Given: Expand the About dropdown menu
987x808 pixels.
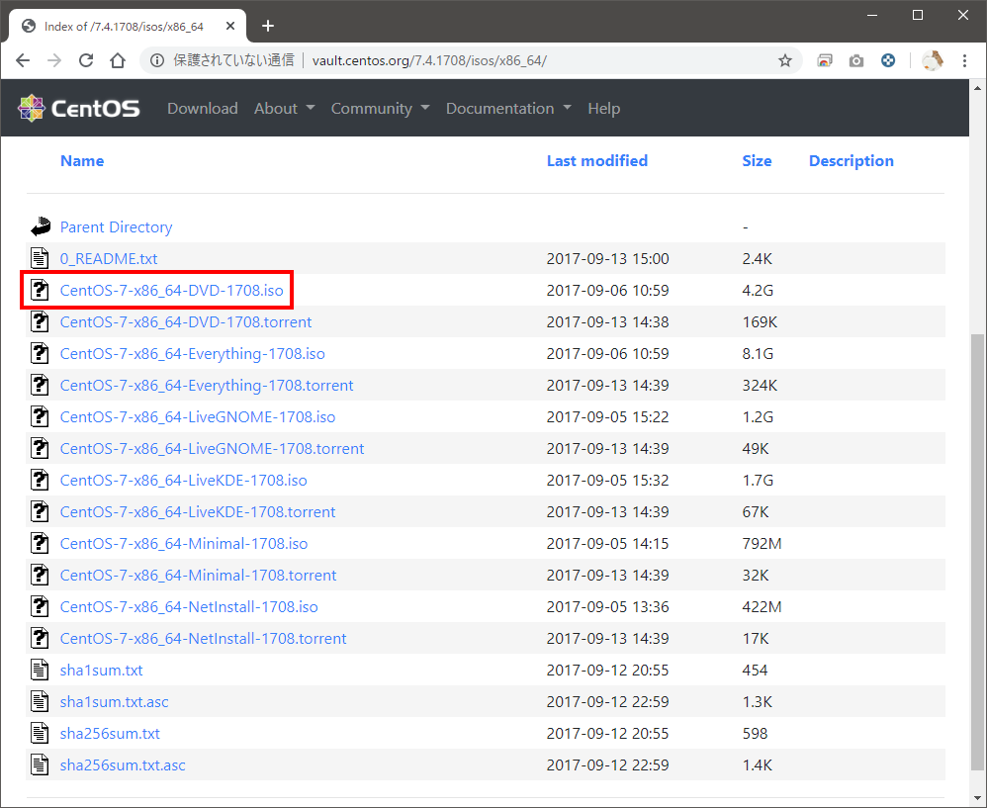Looking at the screenshot, I should pos(285,108).
